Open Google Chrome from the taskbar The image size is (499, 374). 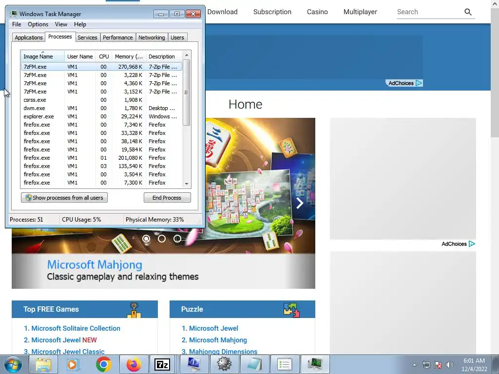click(103, 364)
